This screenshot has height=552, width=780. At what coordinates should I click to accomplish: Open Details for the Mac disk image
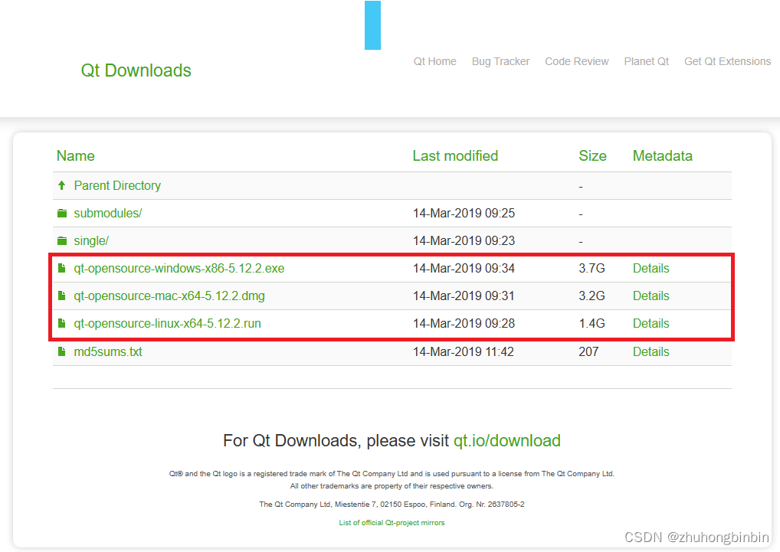[x=651, y=296]
